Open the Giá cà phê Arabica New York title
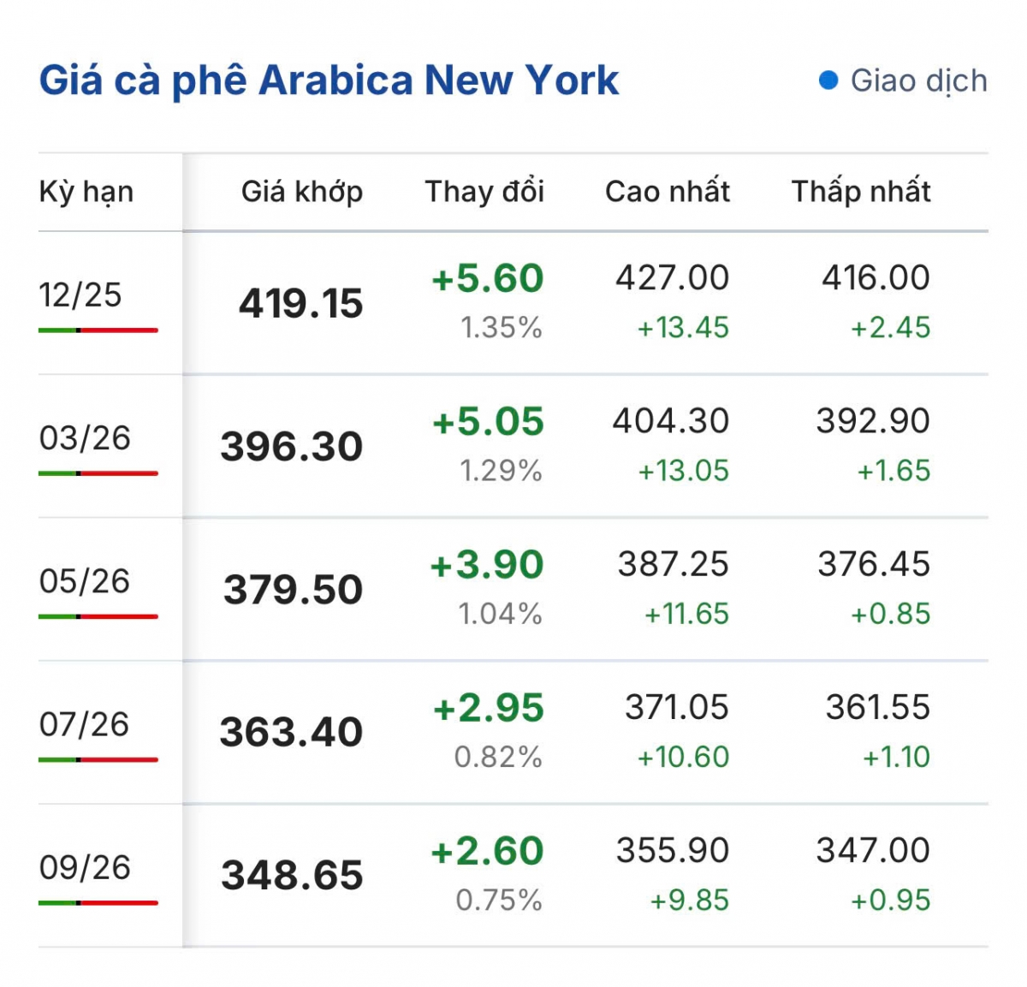 (329, 80)
